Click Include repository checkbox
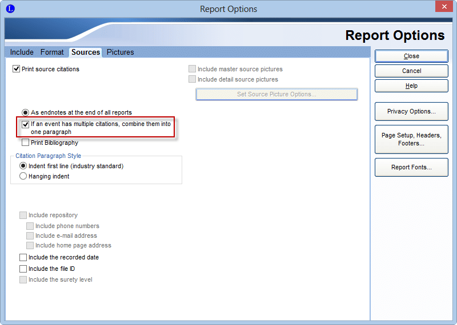The height and width of the screenshot is (325, 457). 23,215
